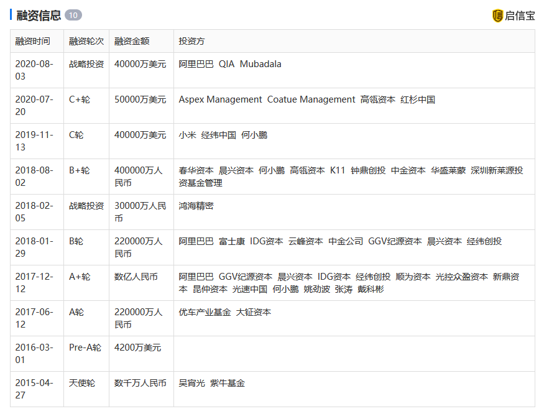Open Aspex Management investor link
This screenshot has width=544, height=419.
[x=220, y=99]
